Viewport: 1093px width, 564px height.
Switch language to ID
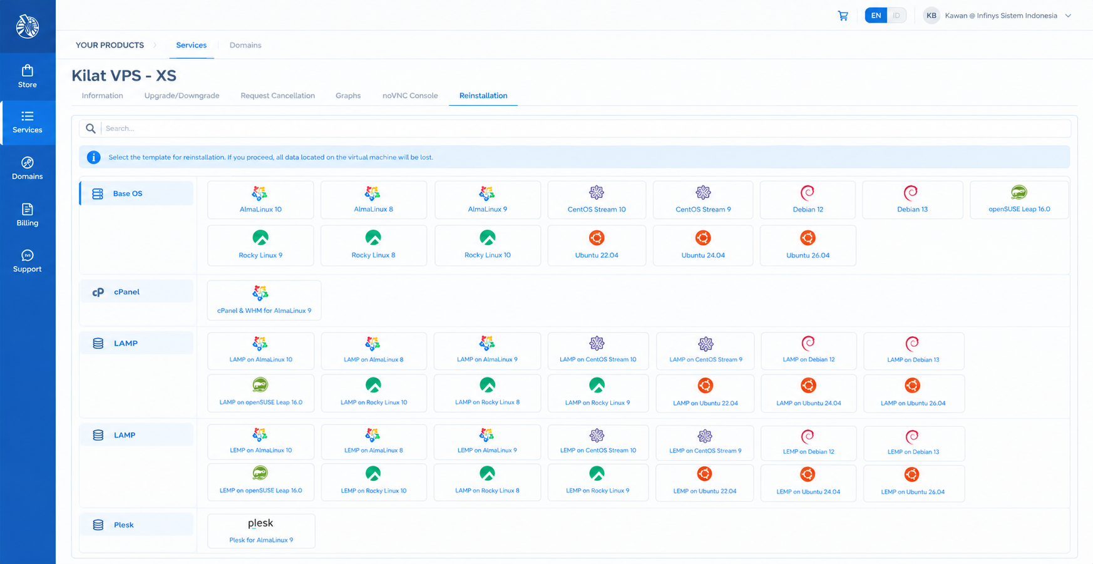coord(896,16)
